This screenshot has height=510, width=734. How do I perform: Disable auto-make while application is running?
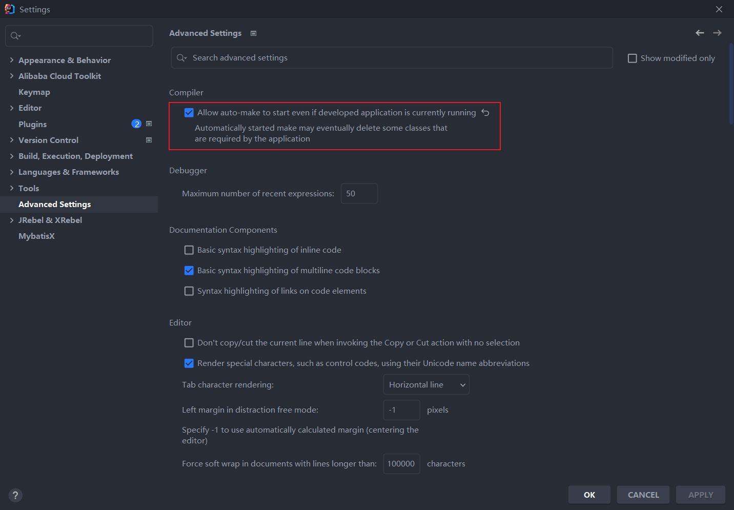(189, 112)
